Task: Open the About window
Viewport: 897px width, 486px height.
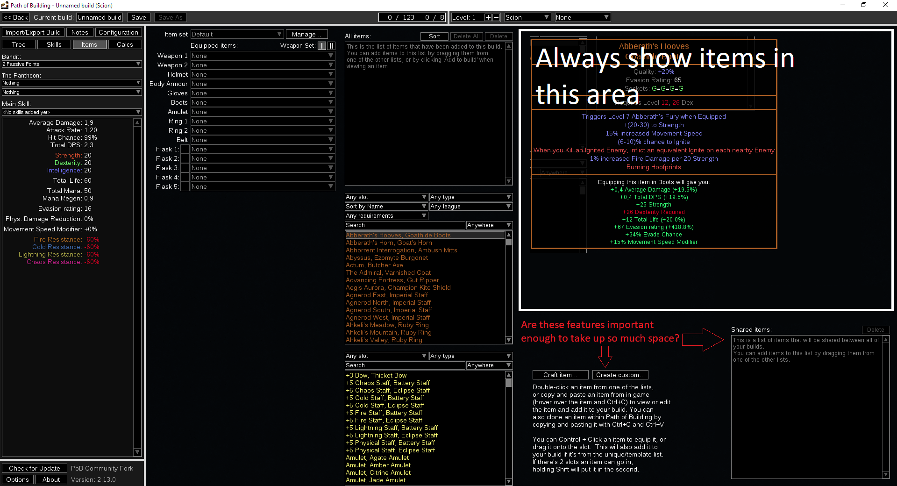Action: tap(51, 479)
